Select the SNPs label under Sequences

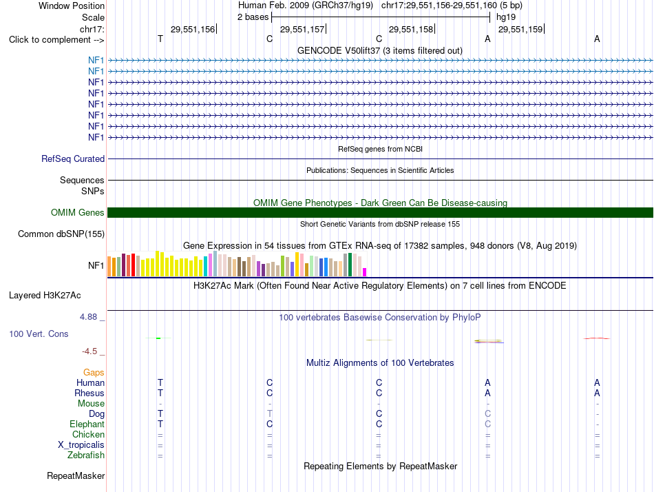click(93, 191)
